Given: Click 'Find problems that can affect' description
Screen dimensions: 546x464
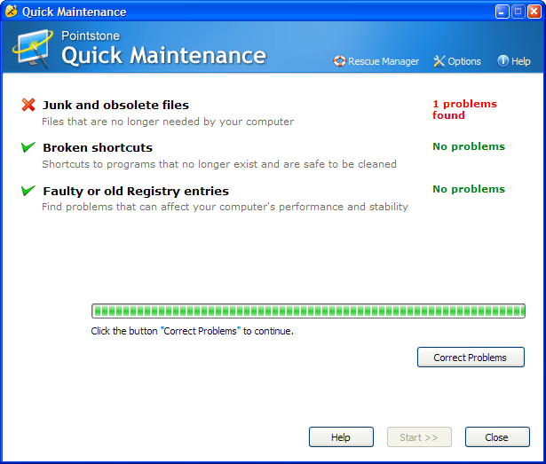Looking at the screenshot, I should pos(225,207).
